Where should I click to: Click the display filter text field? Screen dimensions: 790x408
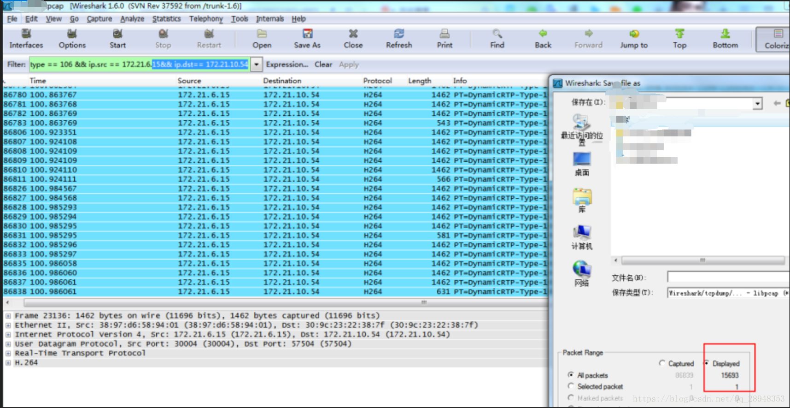(x=140, y=64)
